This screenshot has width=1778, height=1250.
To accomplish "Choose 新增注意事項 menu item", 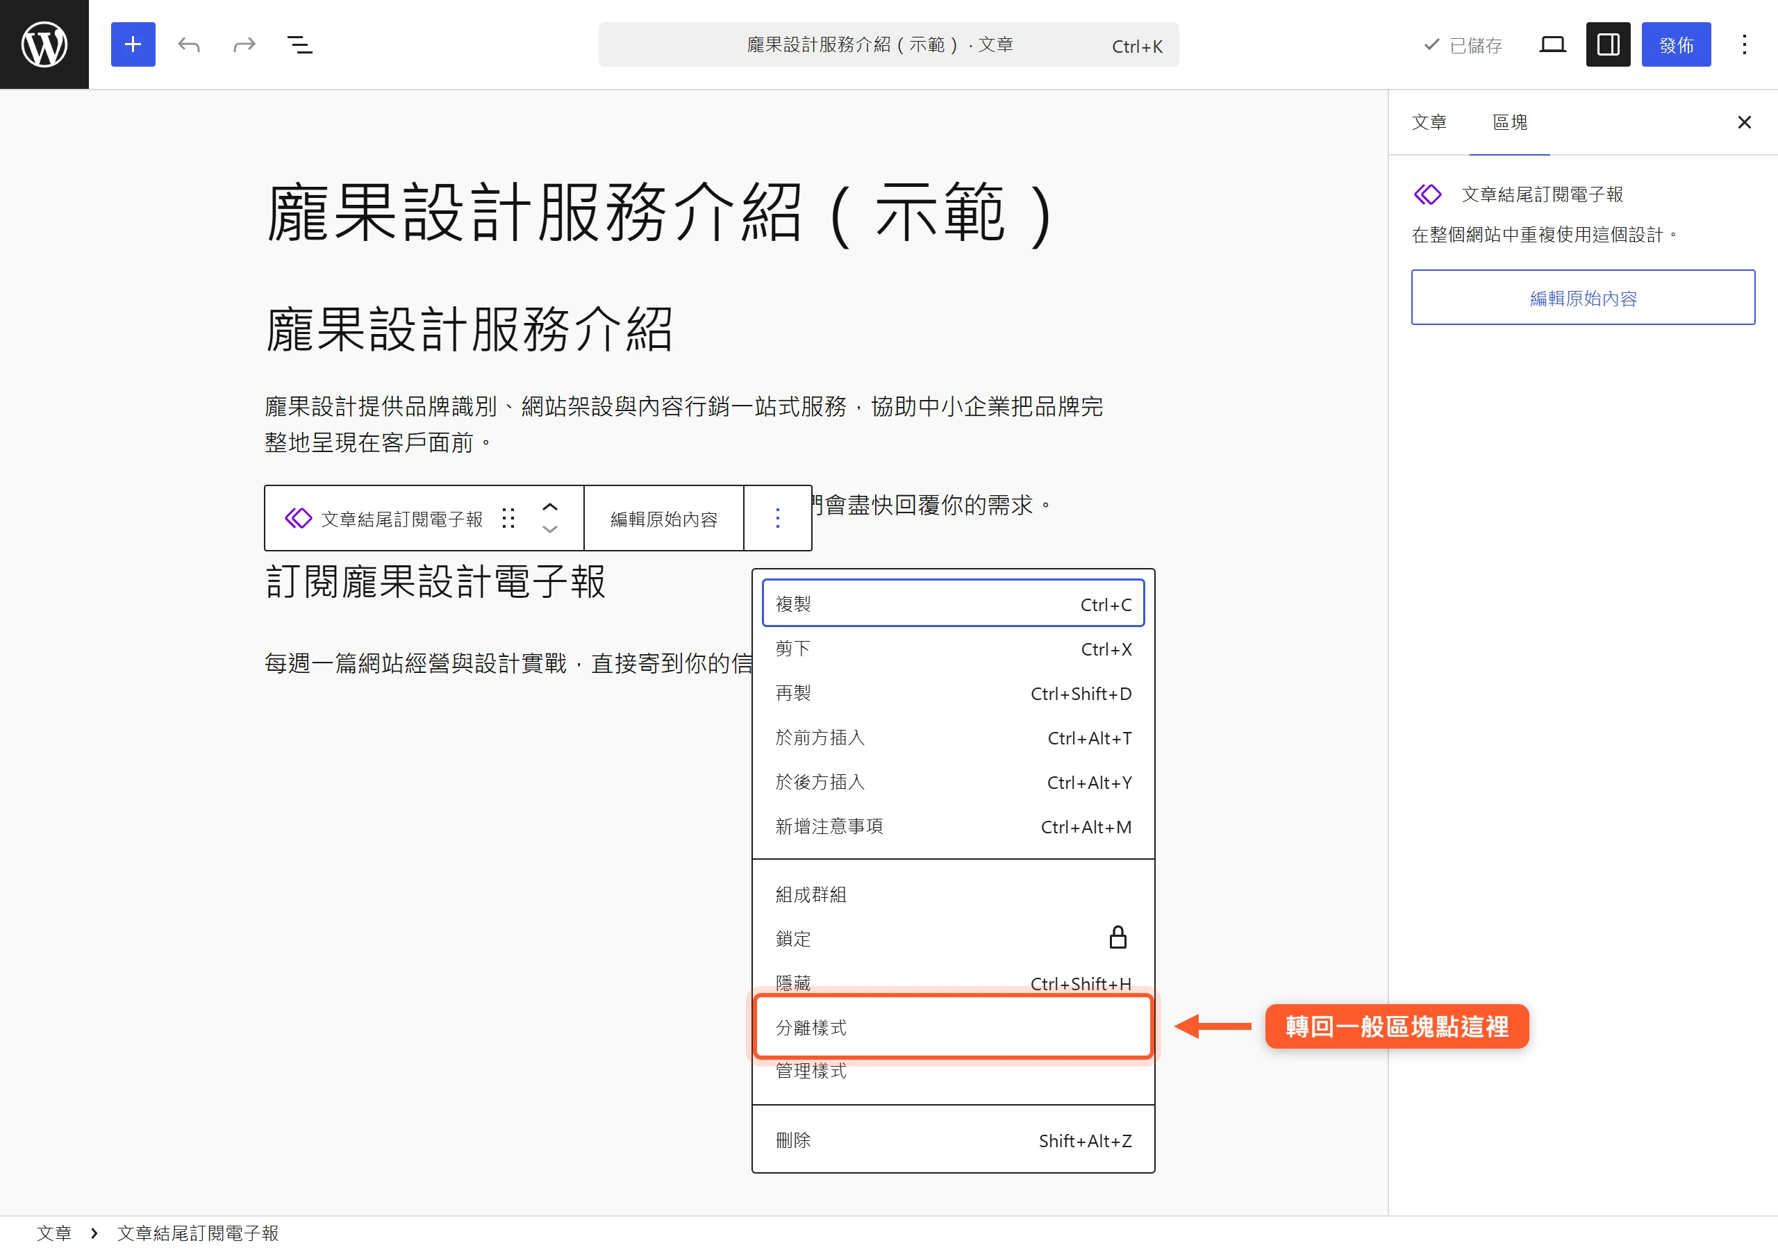I will click(x=954, y=826).
